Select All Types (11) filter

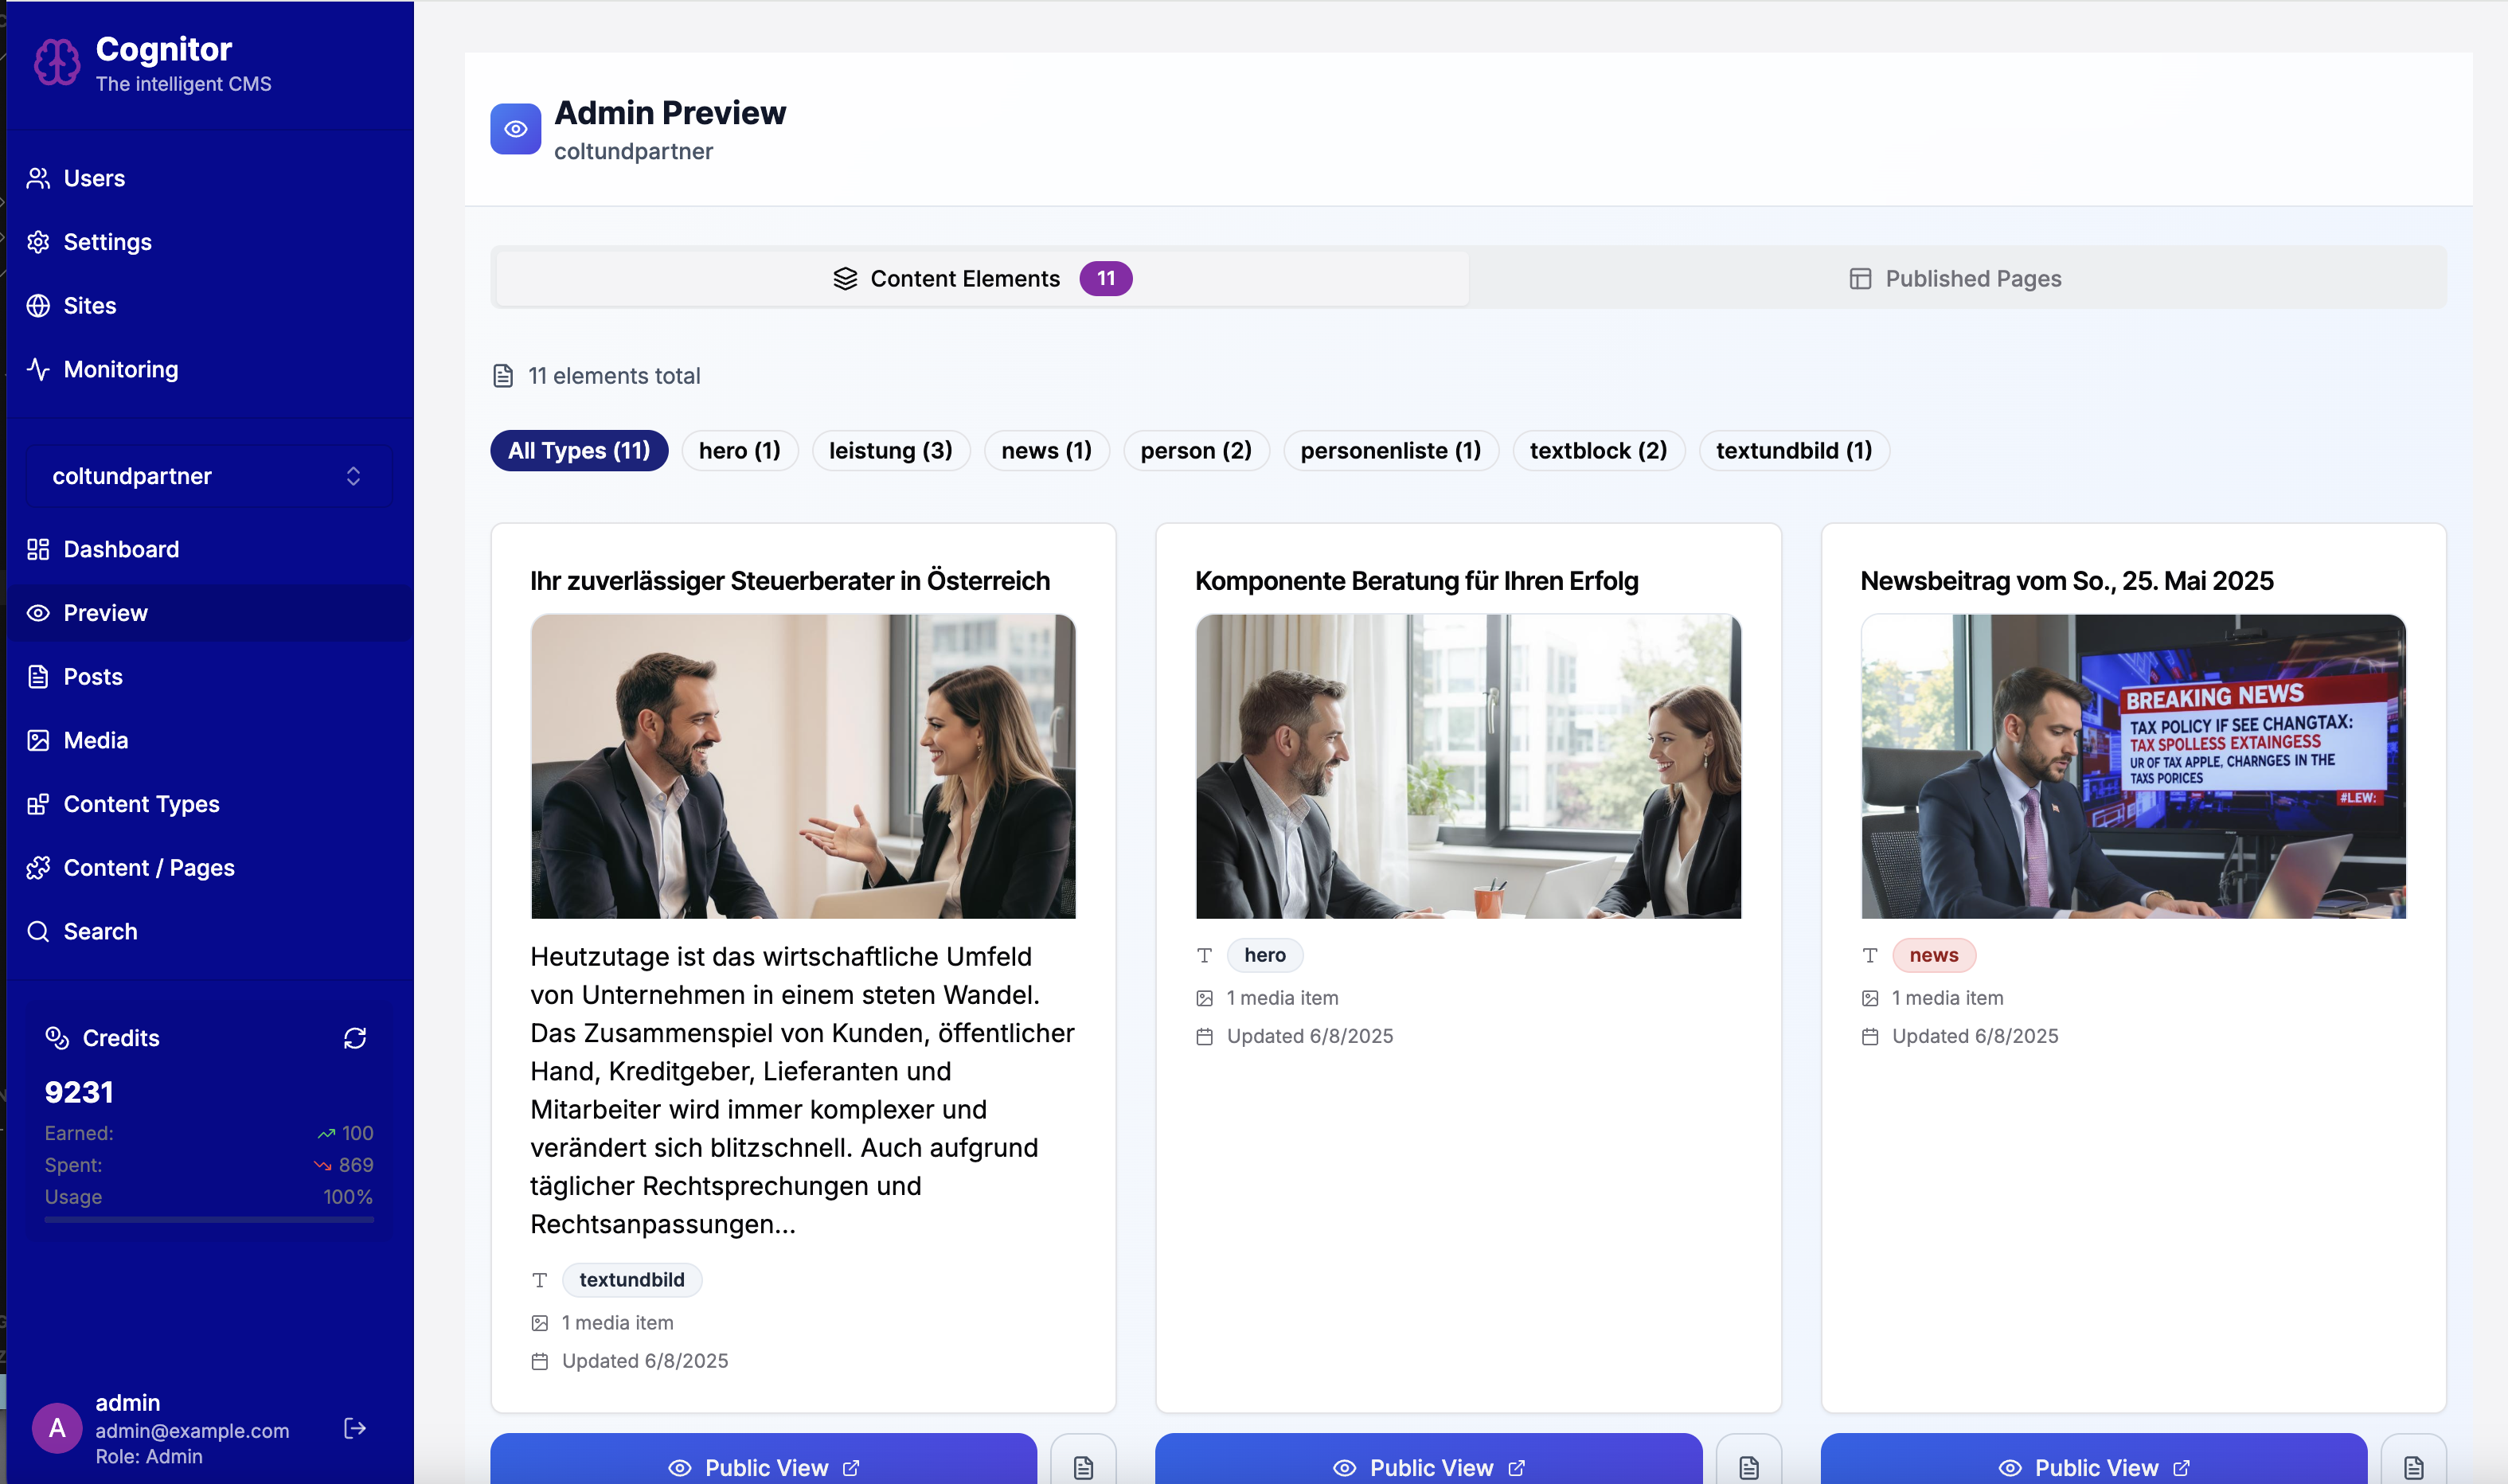pyautogui.click(x=578, y=451)
